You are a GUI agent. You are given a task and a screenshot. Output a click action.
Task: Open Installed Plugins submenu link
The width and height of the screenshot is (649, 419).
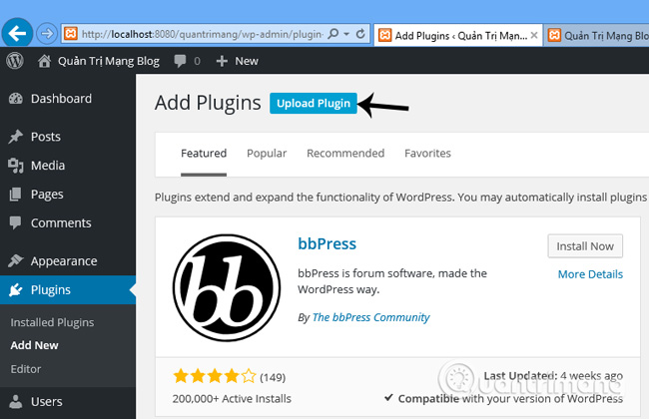tap(52, 322)
